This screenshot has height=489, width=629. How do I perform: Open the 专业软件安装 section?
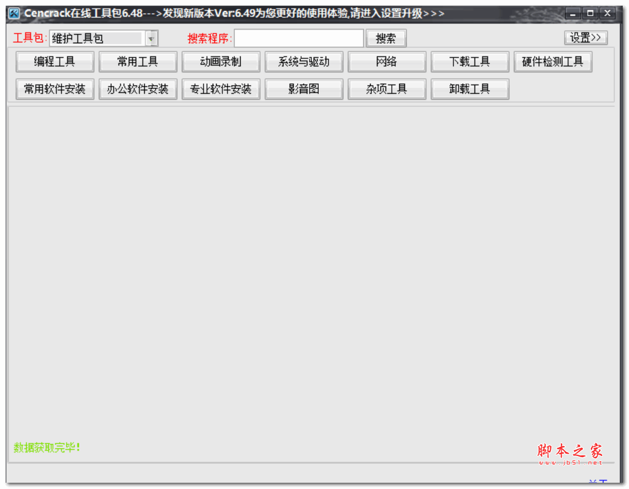click(221, 88)
